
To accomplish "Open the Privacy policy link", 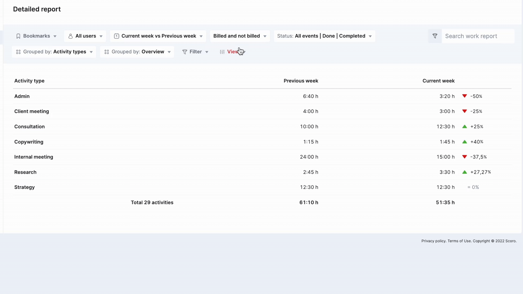I will (x=433, y=241).
